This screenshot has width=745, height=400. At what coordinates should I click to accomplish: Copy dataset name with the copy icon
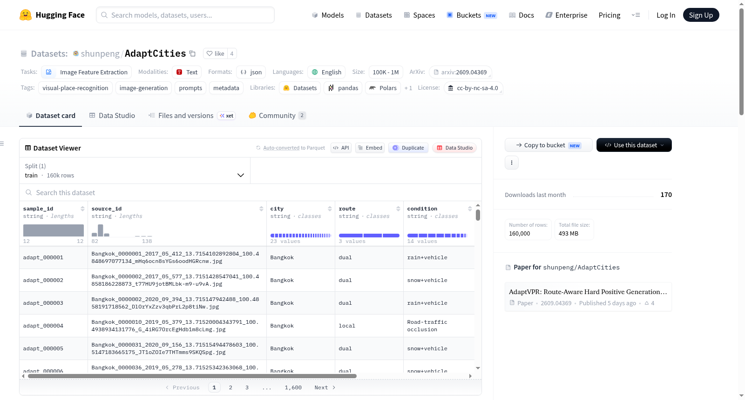click(x=192, y=53)
